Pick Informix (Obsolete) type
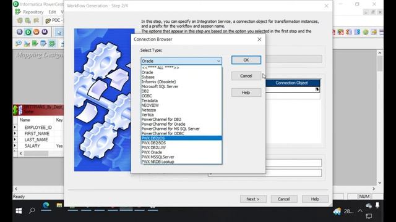Screen dimensions: 396x222 (181, 81)
